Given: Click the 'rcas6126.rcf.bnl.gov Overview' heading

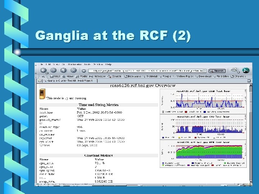Looking at the screenshot, I should pos(143,86).
